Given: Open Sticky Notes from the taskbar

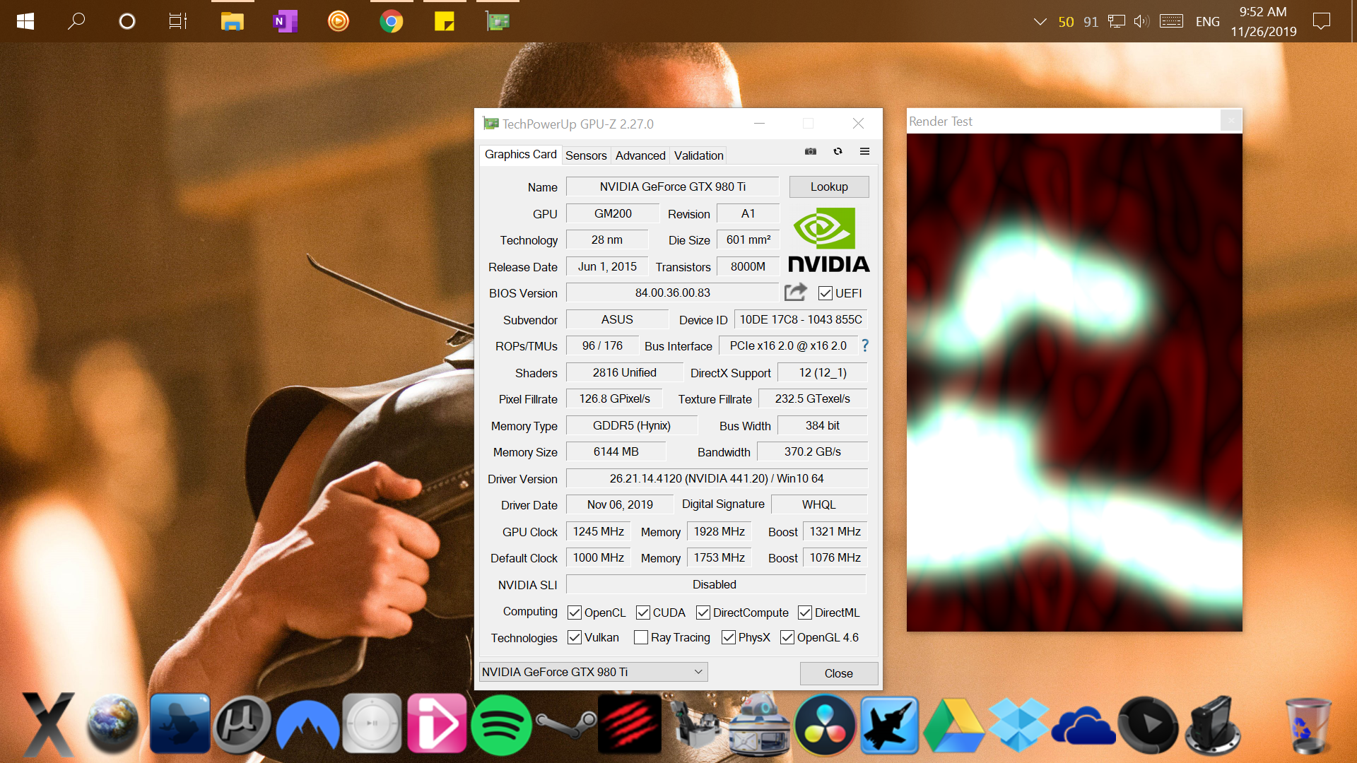Looking at the screenshot, I should click(444, 21).
